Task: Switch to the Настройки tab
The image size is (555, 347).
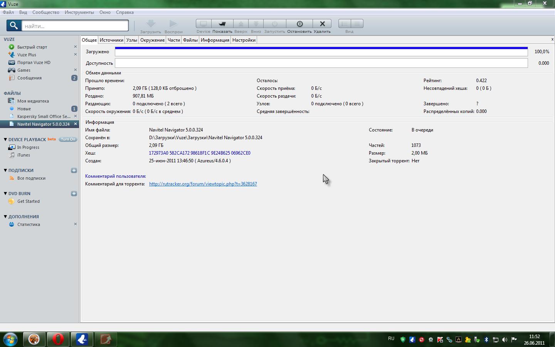Action: (244, 40)
